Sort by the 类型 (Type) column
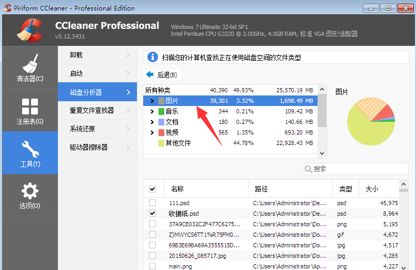Viewport: 416px width, 270px height. [x=345, y=189]
